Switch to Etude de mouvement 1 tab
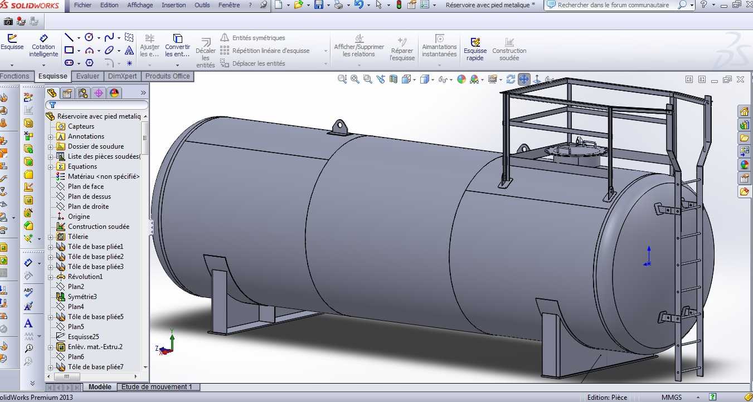753x402 pixels. click(x=157, y=387)
